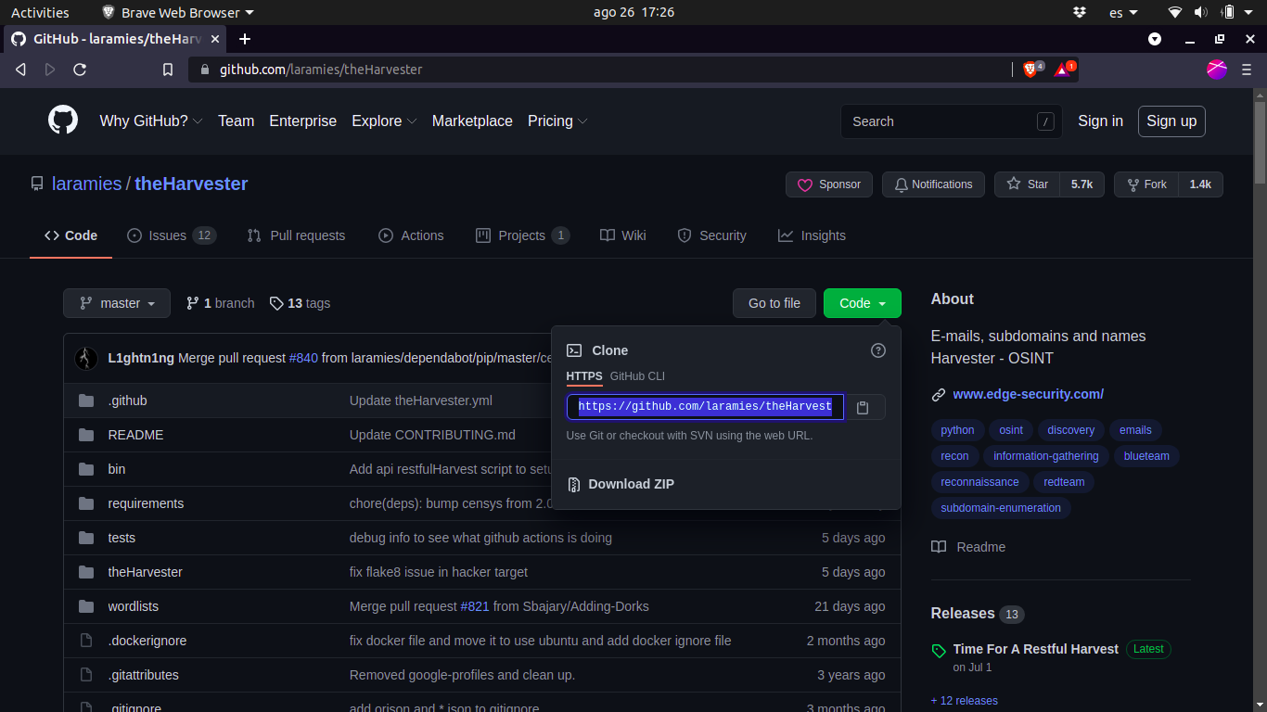Click the clone URL text field
This screenshot has height=712, width=1267.
click(x=705, y=407)
